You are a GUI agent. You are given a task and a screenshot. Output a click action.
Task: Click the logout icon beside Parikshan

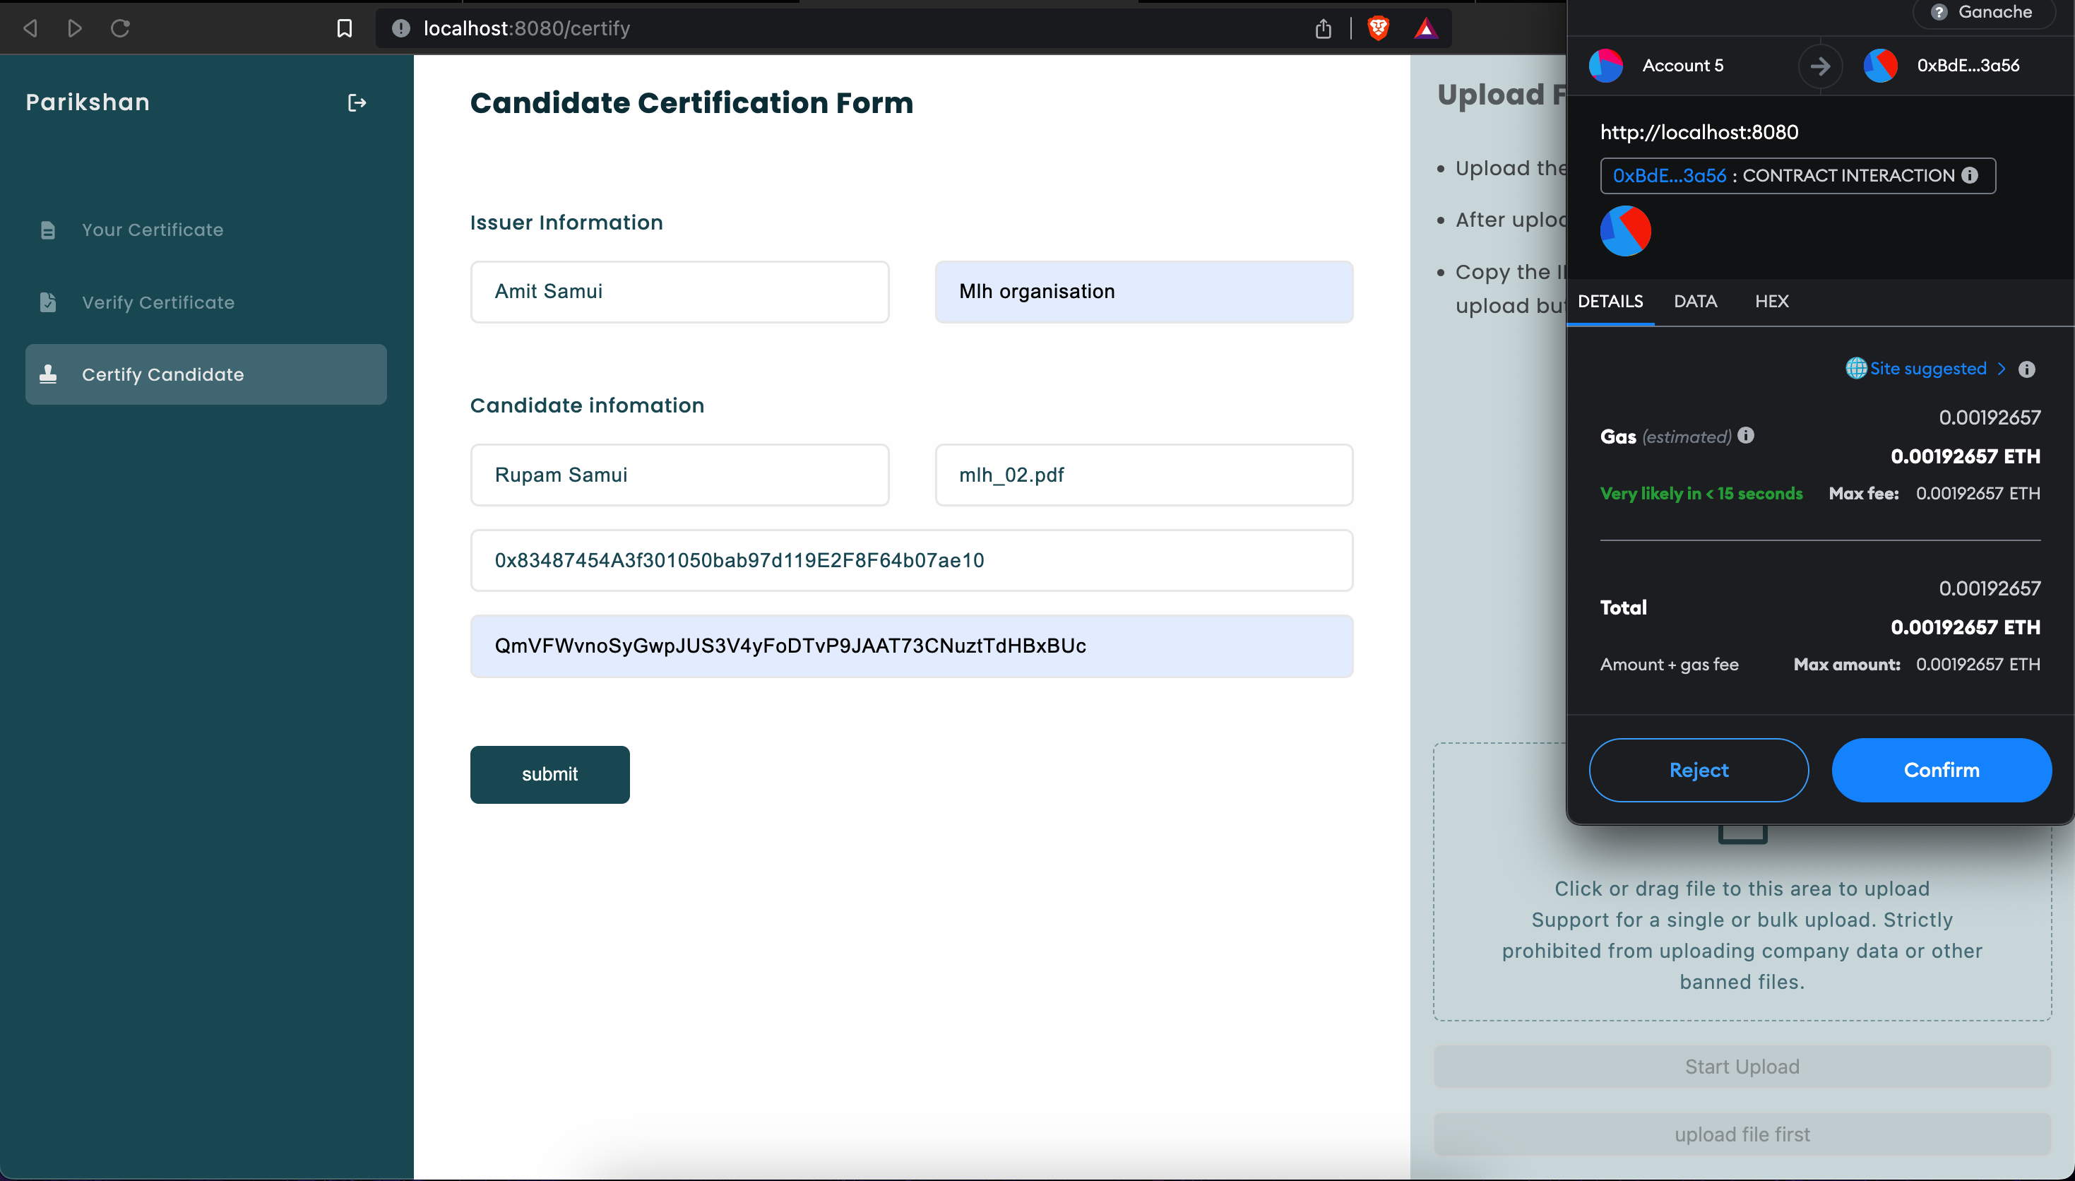pyautogui.click(x=357, y=103)
